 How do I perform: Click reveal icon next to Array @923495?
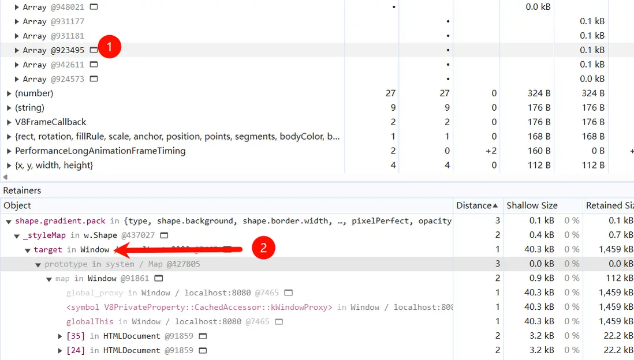(94, 50)
